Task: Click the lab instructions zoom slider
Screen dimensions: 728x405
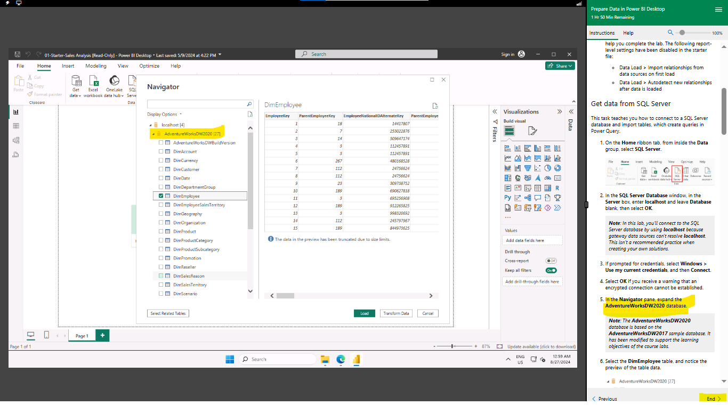Action: (682, 33)
